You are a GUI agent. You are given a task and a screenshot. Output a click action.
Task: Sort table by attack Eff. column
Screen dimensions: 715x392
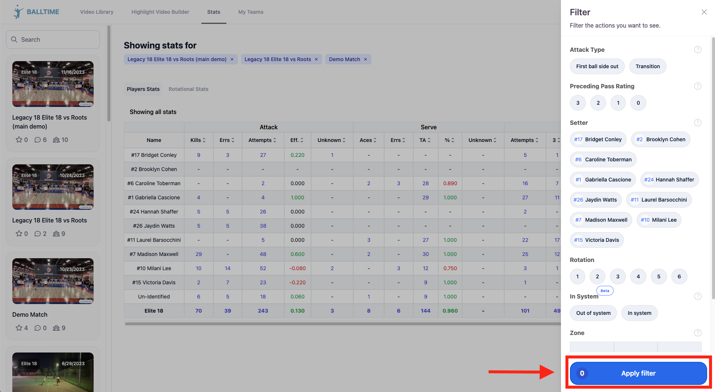tap(297, 140)
